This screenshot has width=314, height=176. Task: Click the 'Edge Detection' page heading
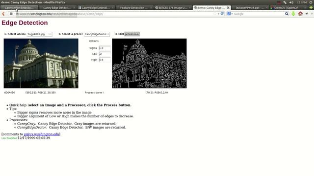(25, 23)
